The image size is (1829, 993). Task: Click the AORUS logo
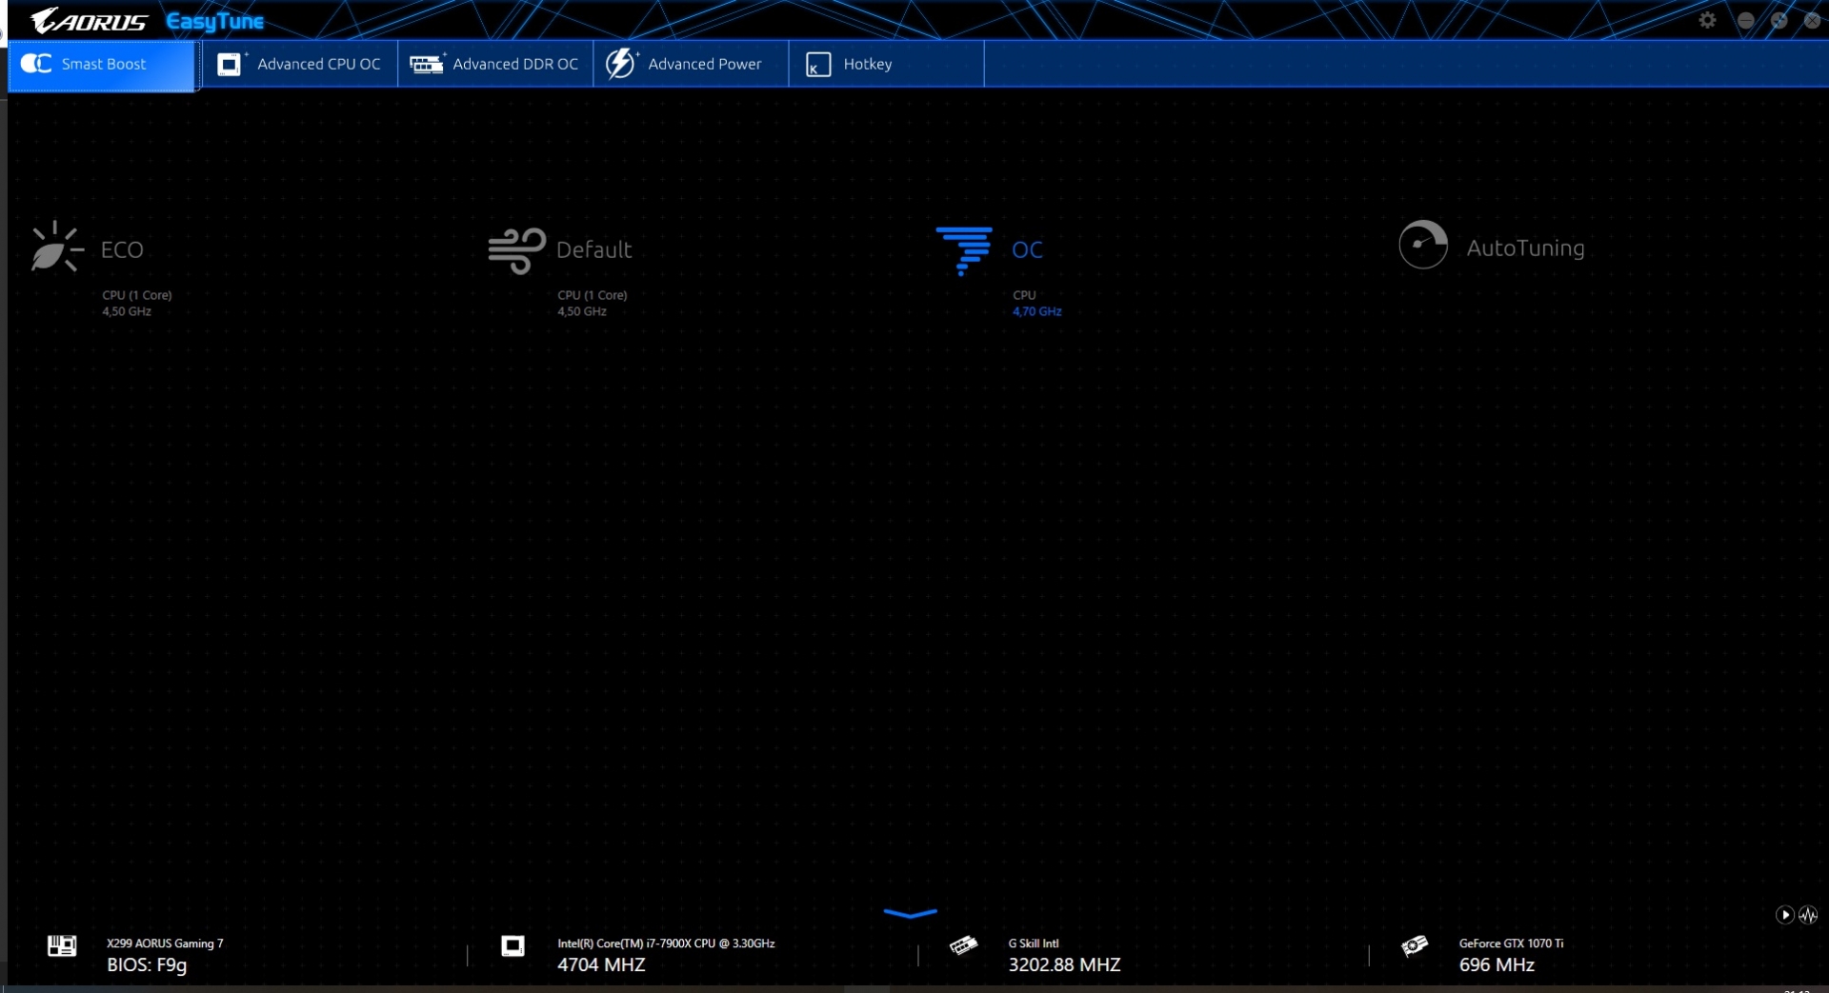pos(89,21)
